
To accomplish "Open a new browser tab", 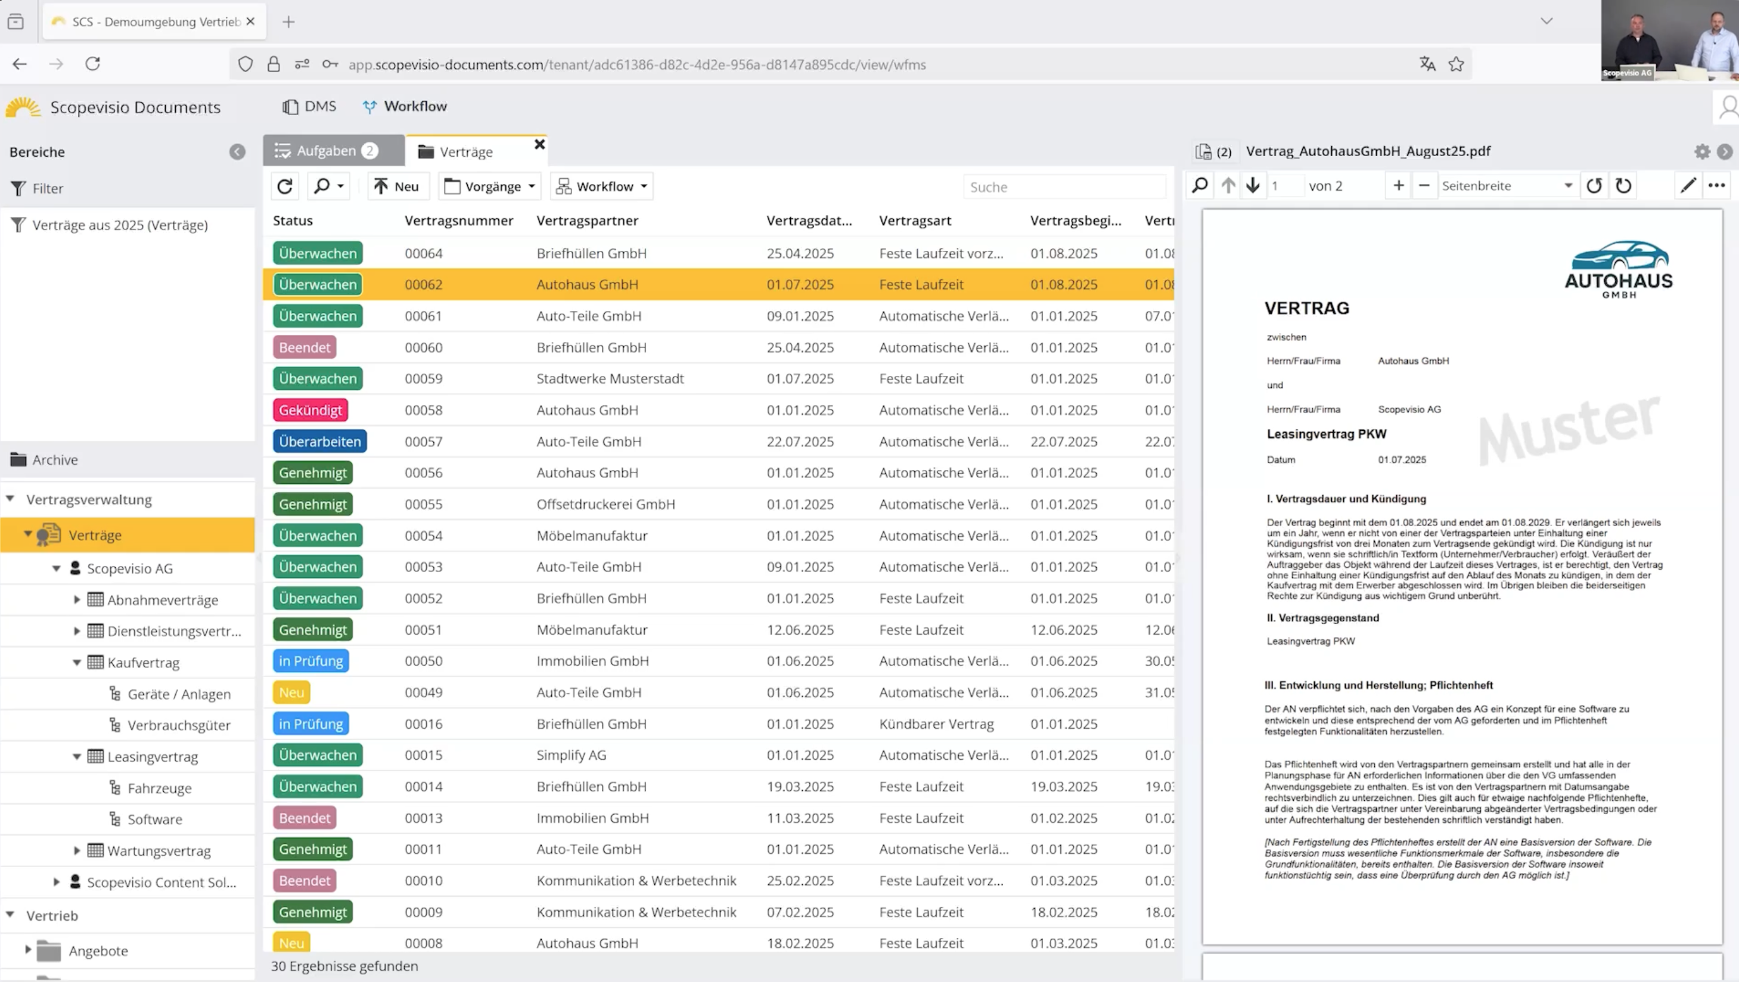I will (288, 21).
